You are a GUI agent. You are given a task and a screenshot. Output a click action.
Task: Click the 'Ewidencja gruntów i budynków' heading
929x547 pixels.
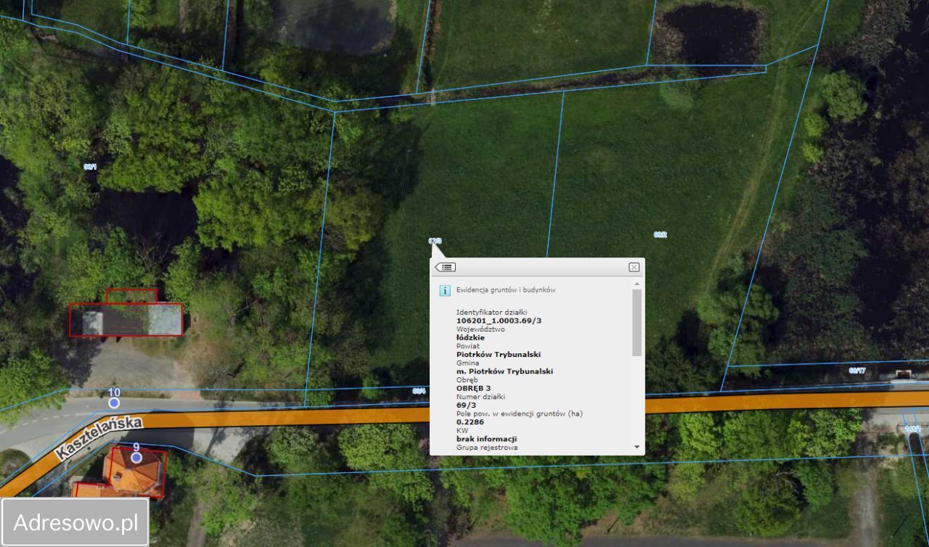tap(506, 289)
